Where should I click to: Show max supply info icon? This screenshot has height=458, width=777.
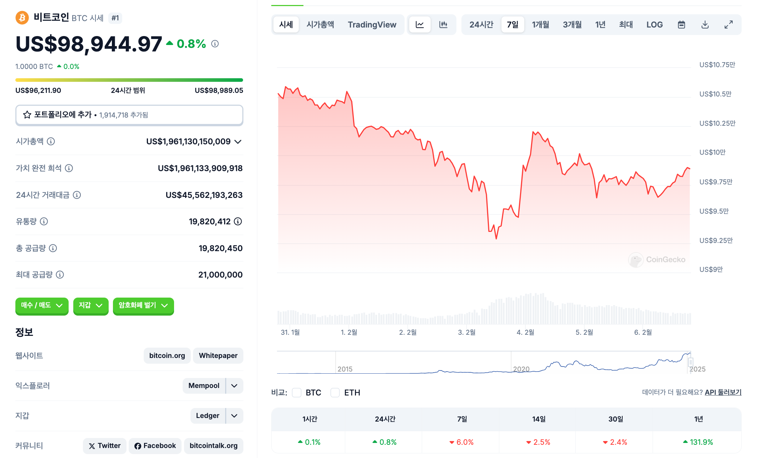click(x=60, y=274)
